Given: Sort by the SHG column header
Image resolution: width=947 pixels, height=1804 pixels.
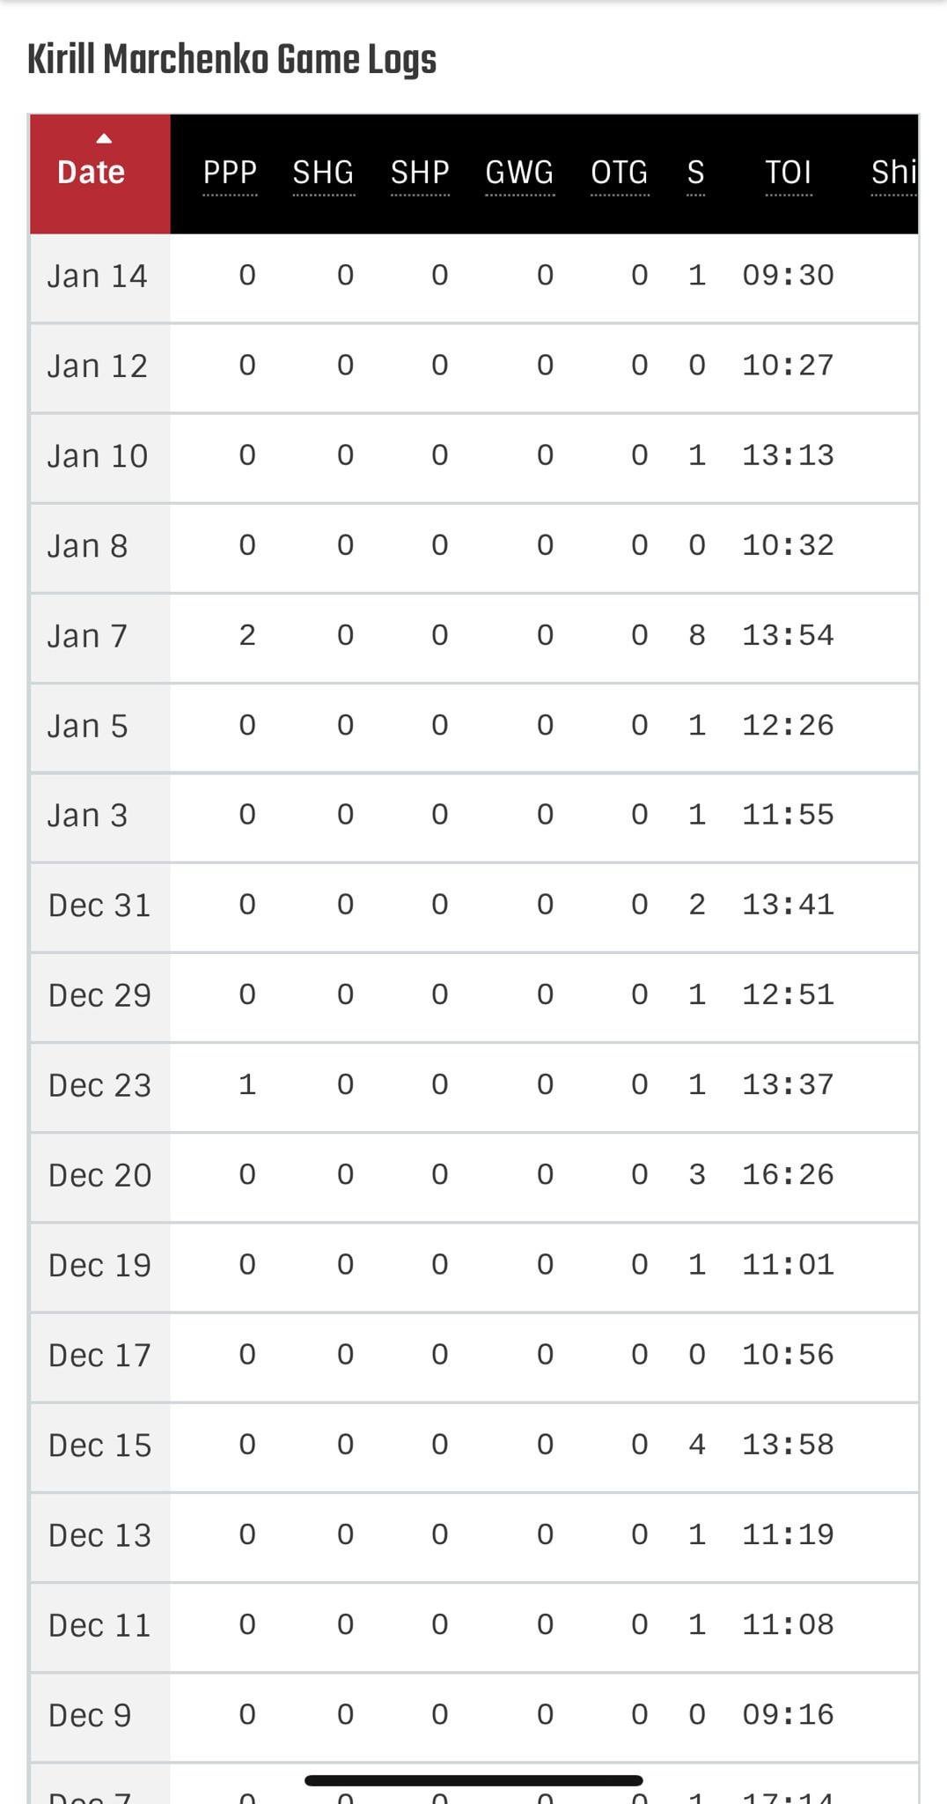Looking at the screenshot, I should point(323,173).
